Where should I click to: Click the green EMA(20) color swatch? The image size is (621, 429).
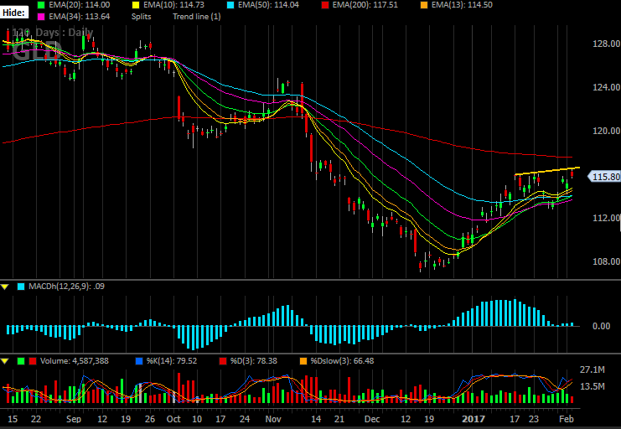[x=41, y=5]
